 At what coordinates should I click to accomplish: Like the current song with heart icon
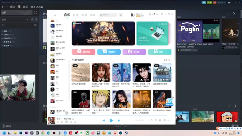(58, 122)
